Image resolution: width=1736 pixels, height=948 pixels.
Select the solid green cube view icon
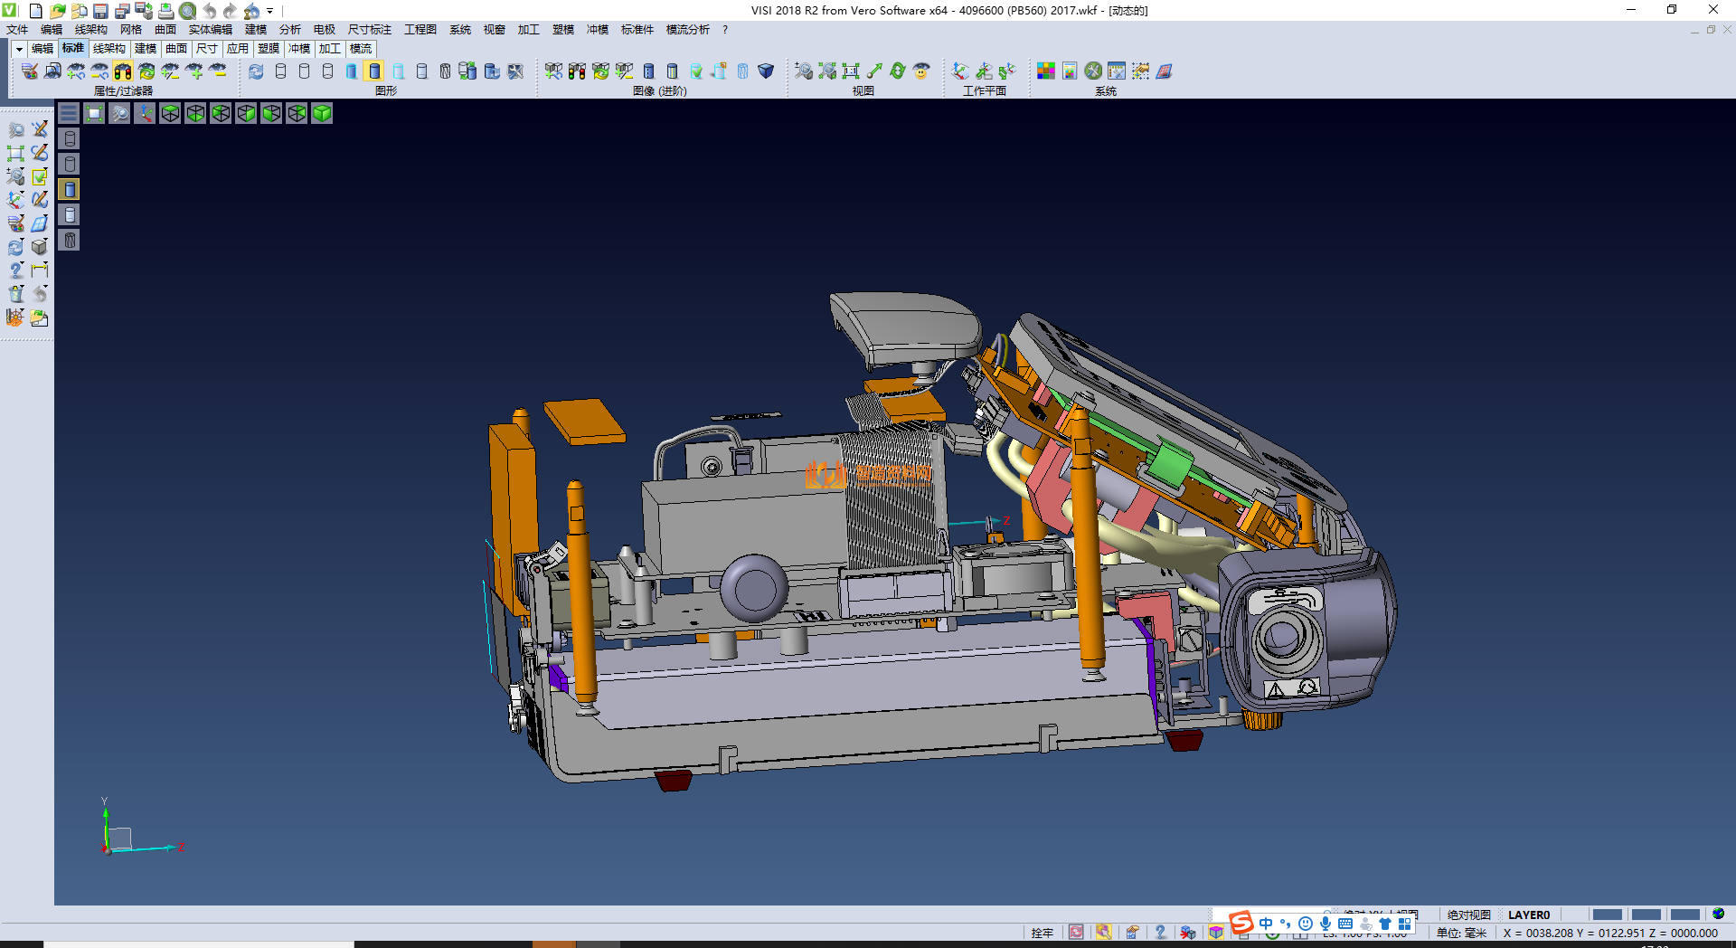pyautogui.click(x=322, y=113)
